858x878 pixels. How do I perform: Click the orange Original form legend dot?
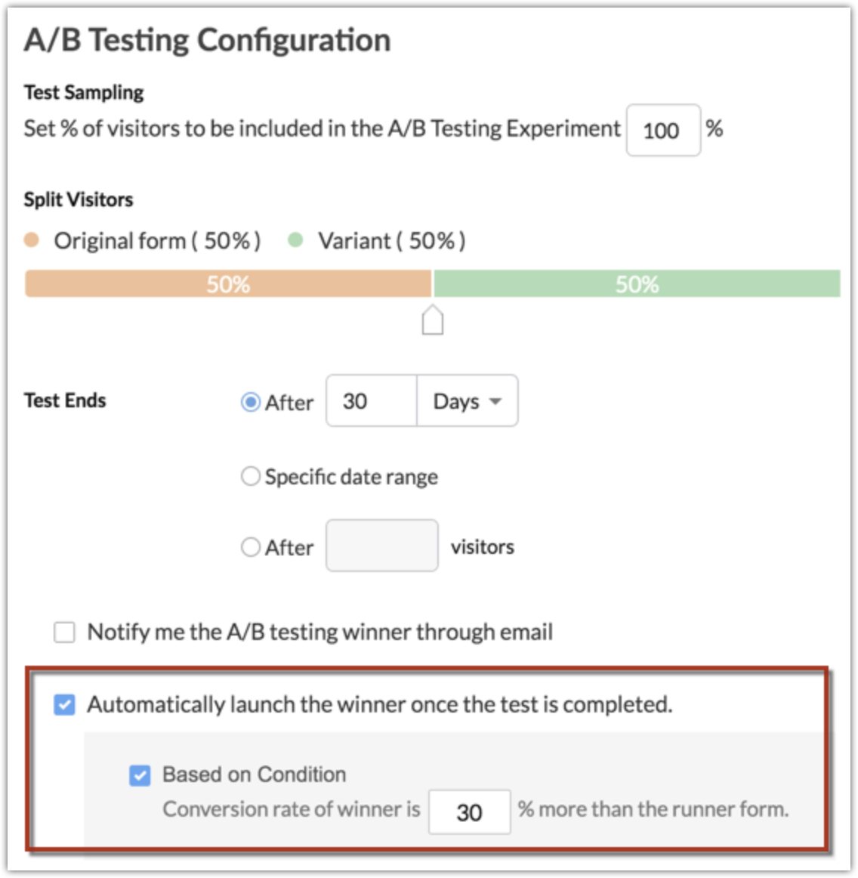32,240
